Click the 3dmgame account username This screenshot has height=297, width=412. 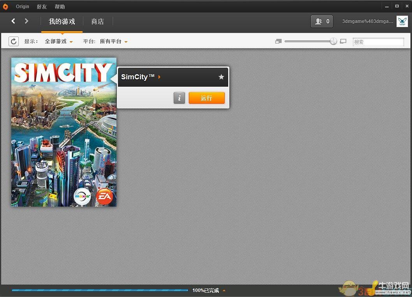[x=368, y=21]
